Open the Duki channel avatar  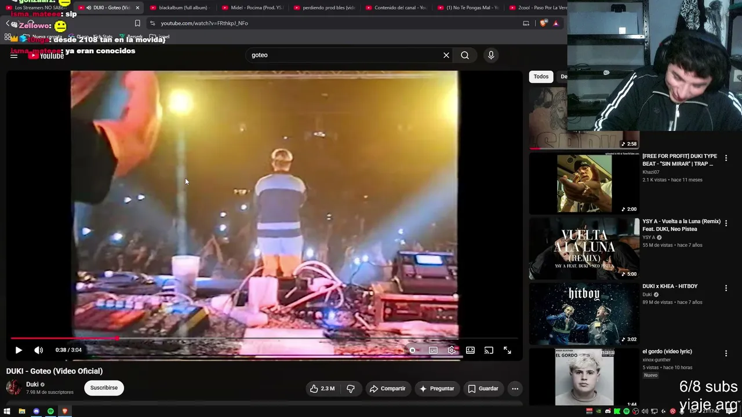point(14,387)
